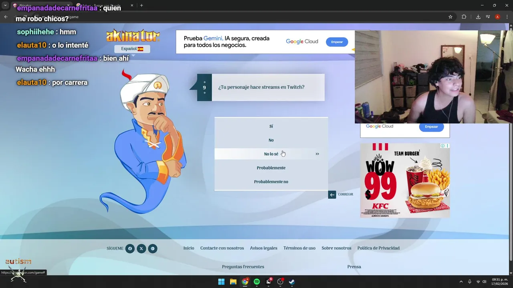Click the microphone icon in system tray

pos(470,282)
